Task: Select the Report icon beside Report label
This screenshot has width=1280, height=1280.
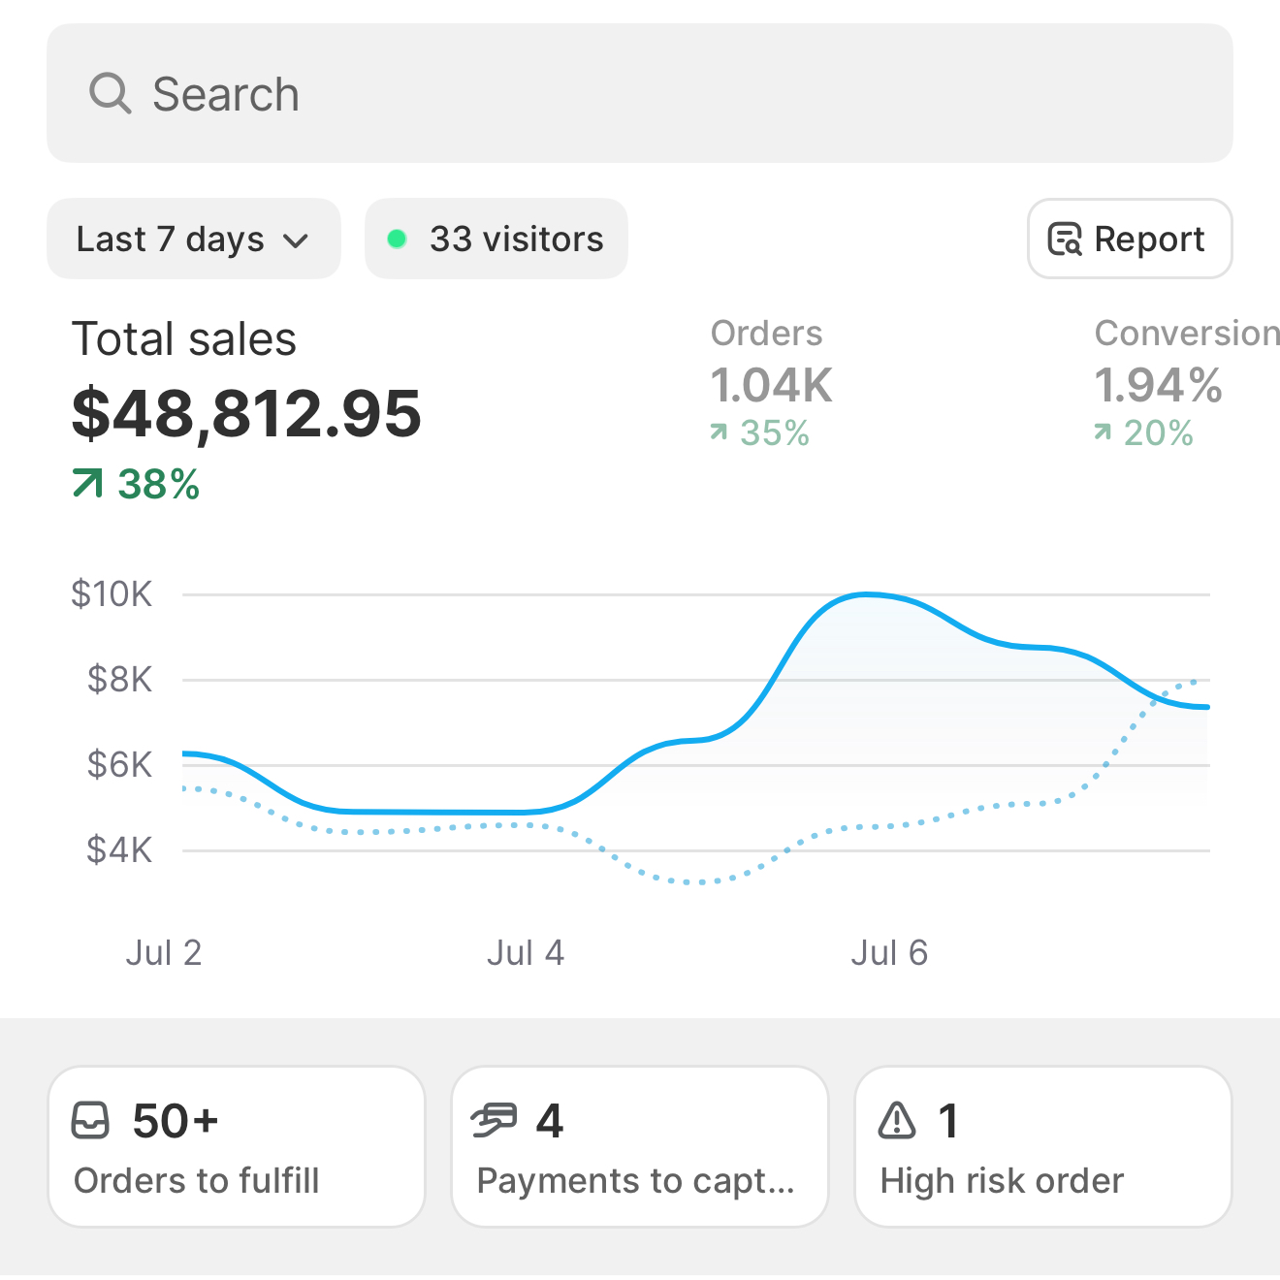Action: coord(1065,239)
